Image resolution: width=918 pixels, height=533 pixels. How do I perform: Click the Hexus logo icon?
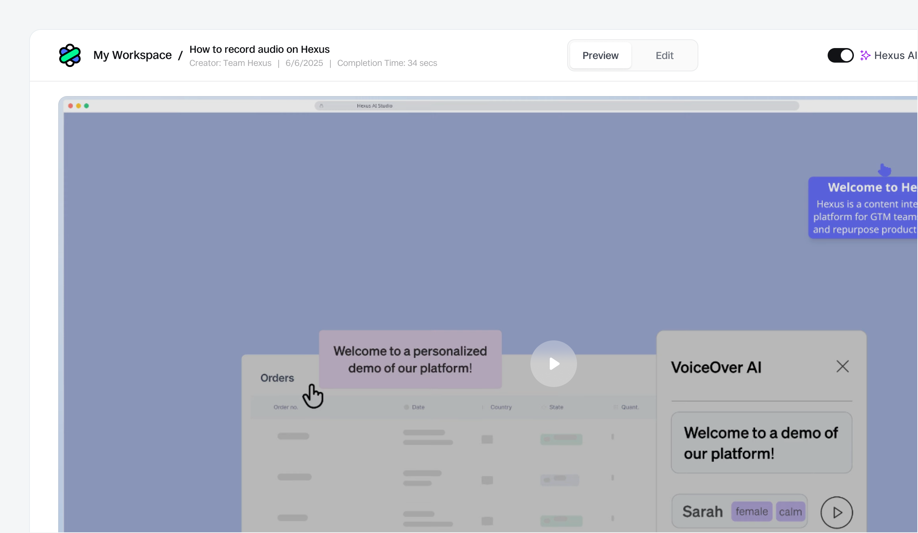[70, 55]
